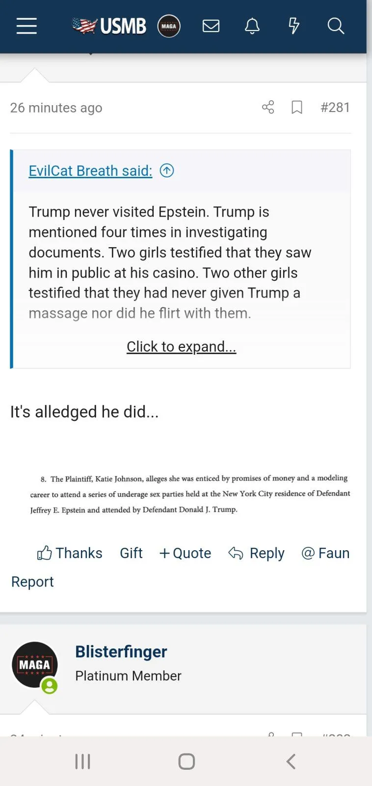Open Blisterfinger's user profile
The height and width of the screenshot is (786, 372).
point(121,651)
